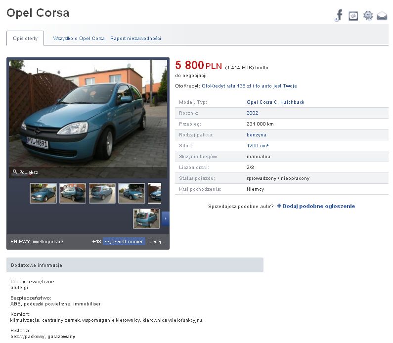This screenshot has width=393, height=343.
Task: Click Dodaj podobne ogłoszenie link
Action: point(319,206)
